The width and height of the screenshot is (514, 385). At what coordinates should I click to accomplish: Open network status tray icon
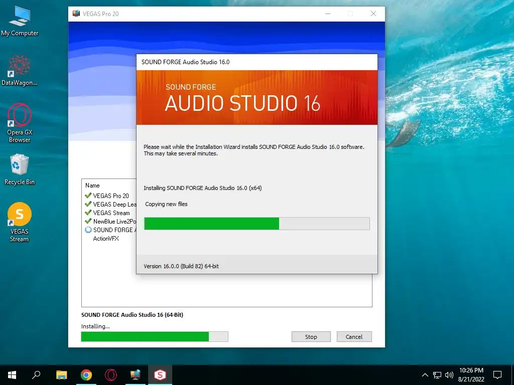pos(437,375)
